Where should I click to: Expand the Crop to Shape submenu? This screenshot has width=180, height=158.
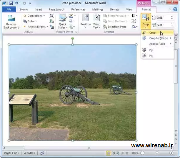point(158,38)
